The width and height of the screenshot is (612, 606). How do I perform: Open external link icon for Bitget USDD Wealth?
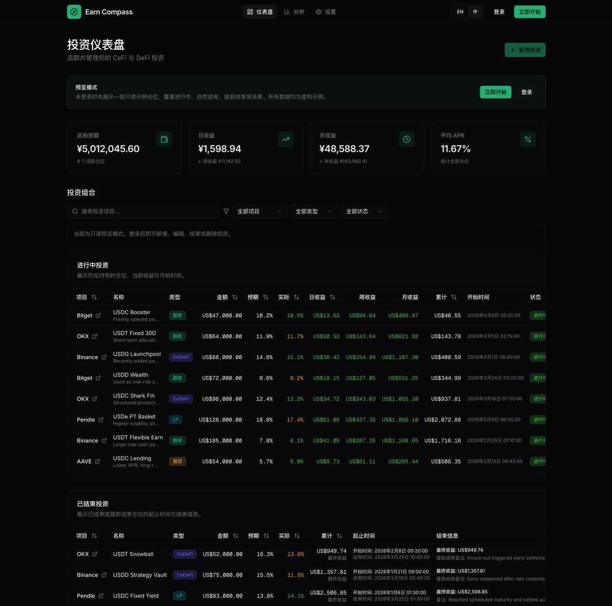(98, 378)
